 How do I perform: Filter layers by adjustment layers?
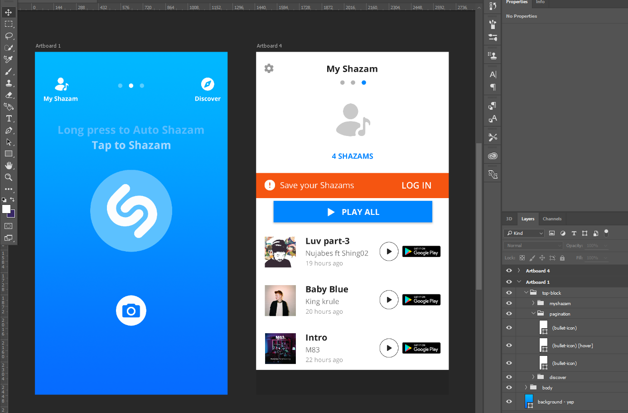(563, 233)
